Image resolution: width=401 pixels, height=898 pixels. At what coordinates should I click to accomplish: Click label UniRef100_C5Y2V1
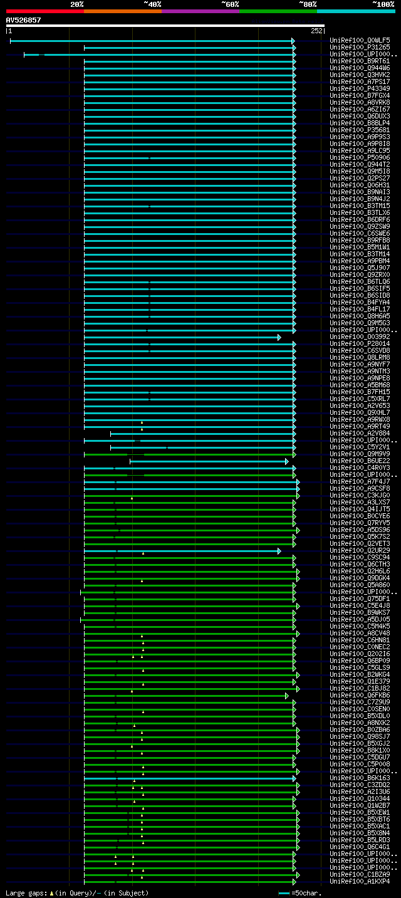[x=360, y=447]
